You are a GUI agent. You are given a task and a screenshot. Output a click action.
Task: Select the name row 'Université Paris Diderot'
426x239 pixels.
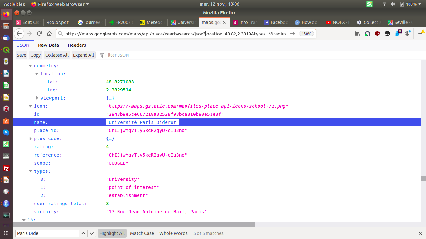tap(217, 122)
